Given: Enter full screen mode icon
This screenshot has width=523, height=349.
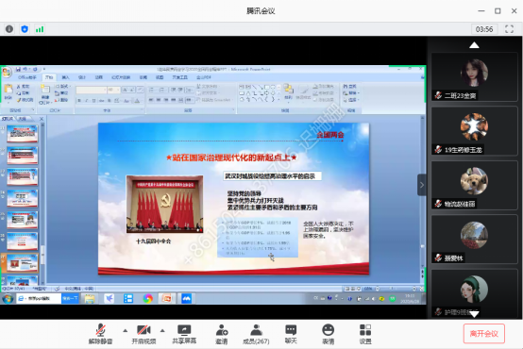Looking at the screenshot, I should click(509, 29).
